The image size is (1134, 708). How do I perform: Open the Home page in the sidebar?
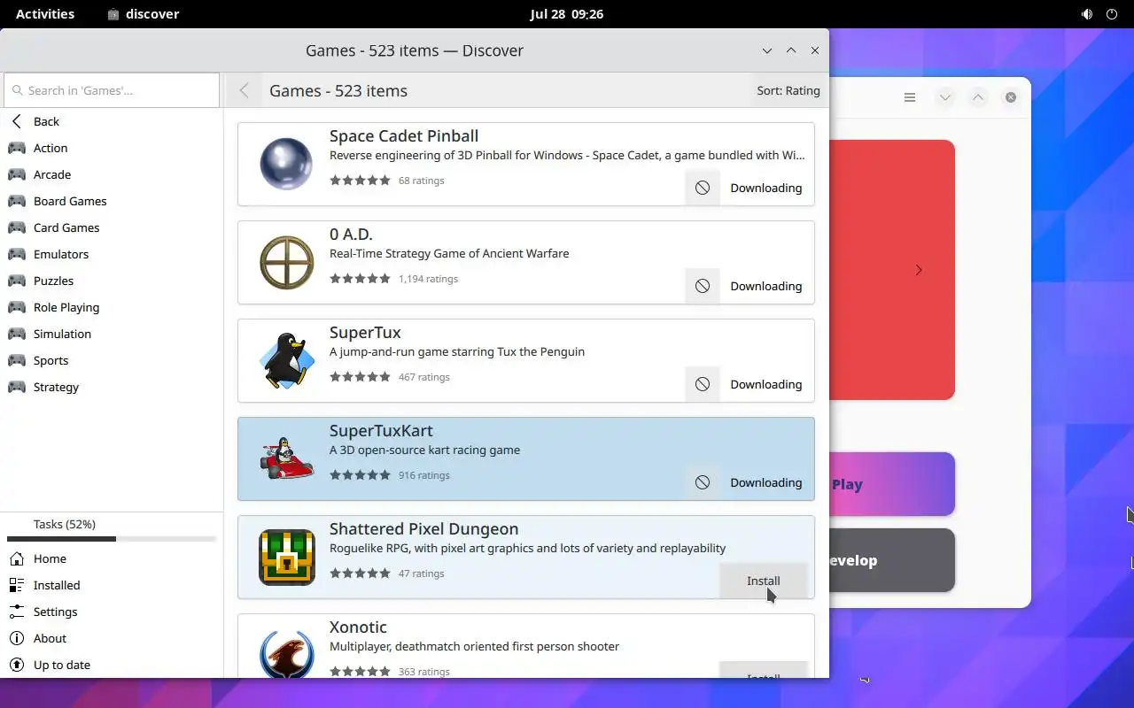pyautogui.click(x=112, y=558)
